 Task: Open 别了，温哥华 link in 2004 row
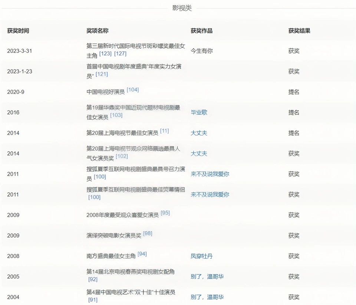click(207, 297)
